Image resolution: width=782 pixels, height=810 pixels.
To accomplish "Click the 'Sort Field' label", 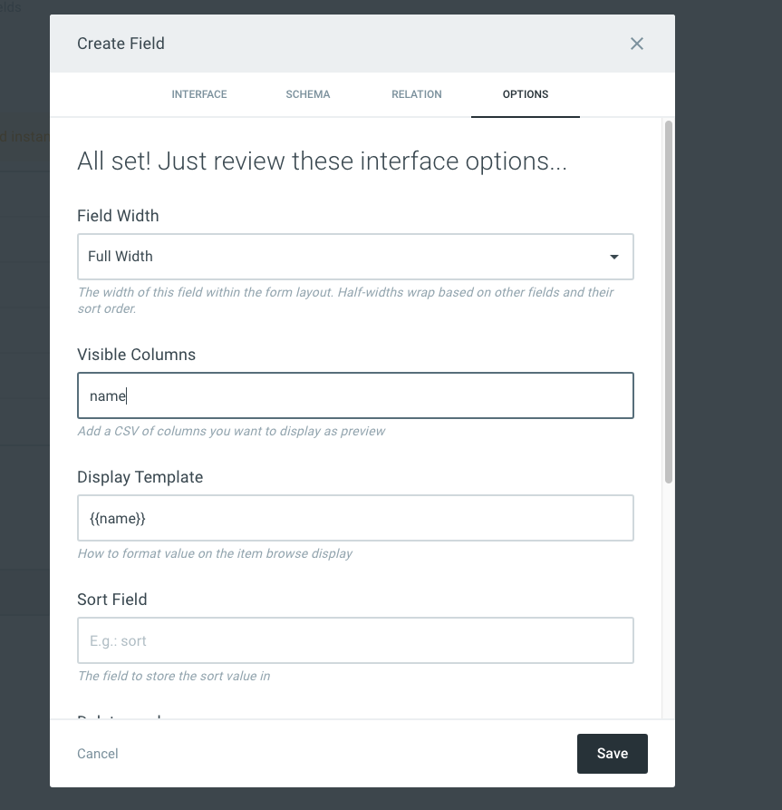I will tap(112, 600).
